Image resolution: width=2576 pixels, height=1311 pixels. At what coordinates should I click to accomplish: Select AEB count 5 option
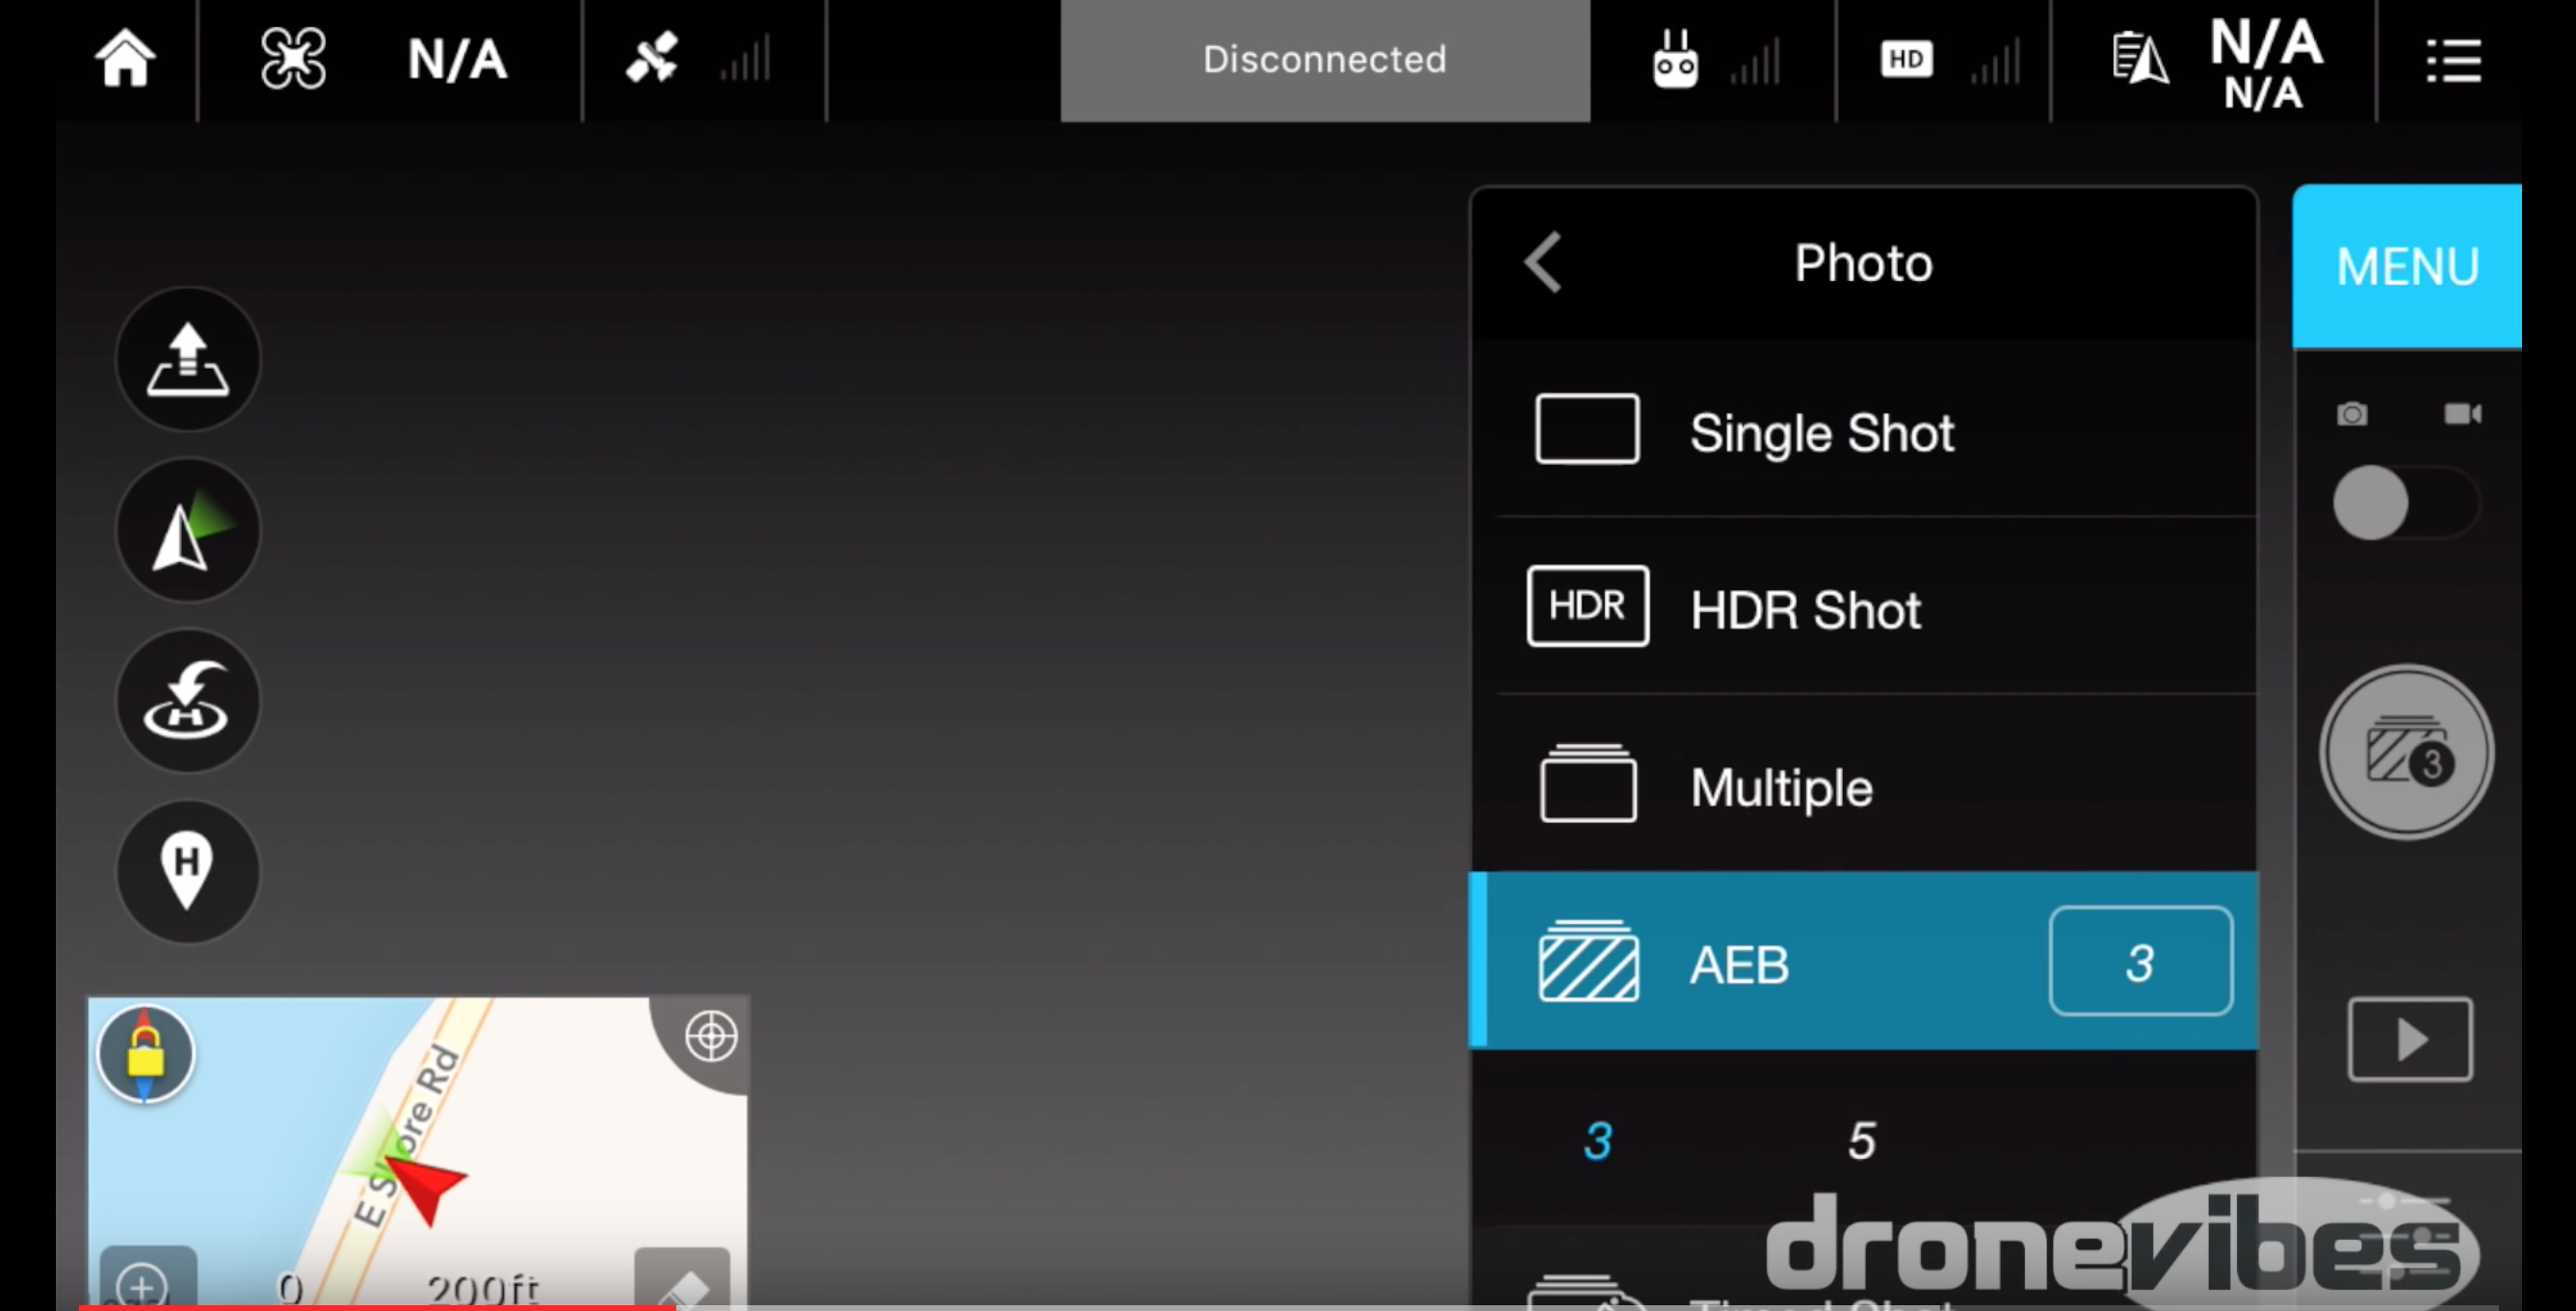pos(1861,1140)
